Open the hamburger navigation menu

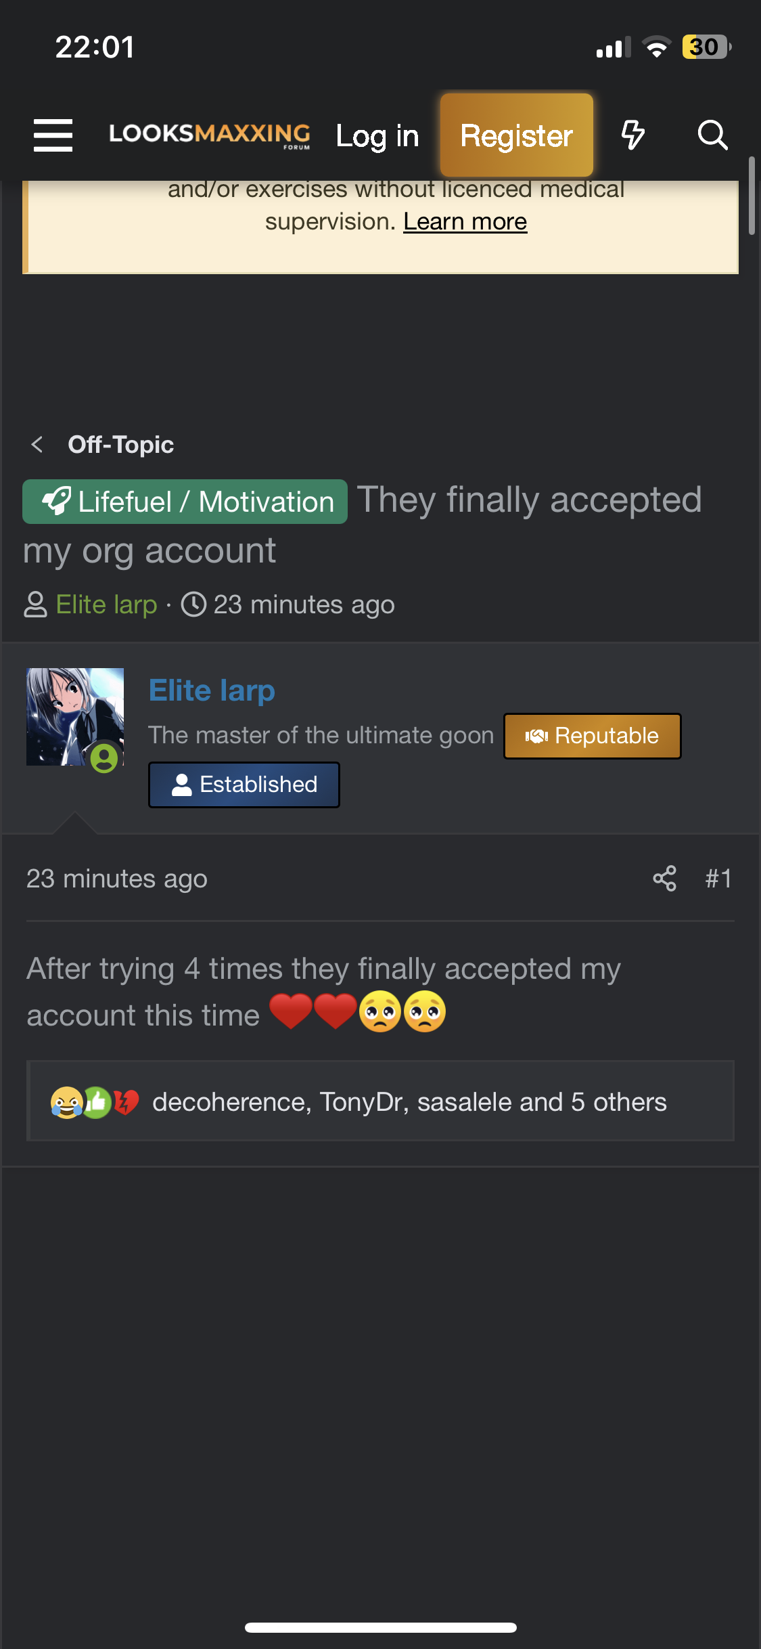[53, 135]
